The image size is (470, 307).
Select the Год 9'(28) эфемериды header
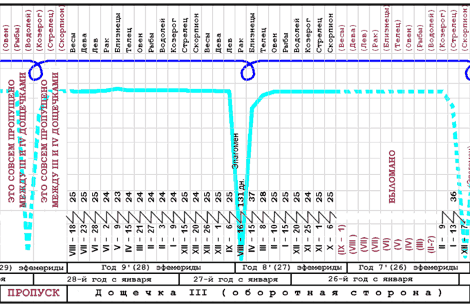(x=151, y=266)
